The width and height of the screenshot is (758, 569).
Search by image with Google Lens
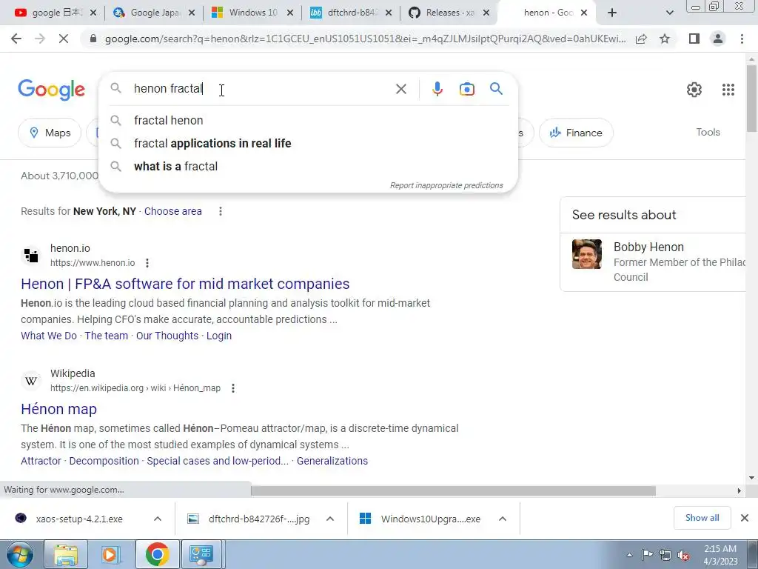click(467, 89)
